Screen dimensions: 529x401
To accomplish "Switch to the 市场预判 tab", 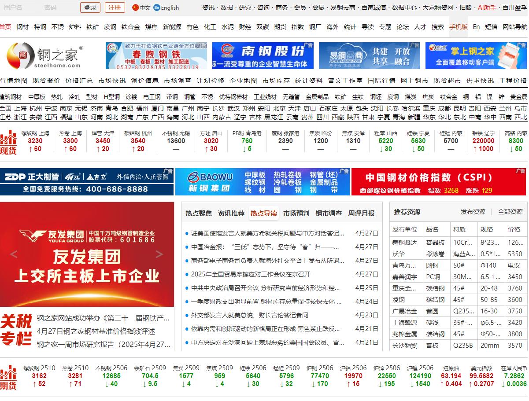I will (296, 213).
